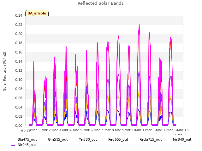Click the Reflected Solar Bands chart title
Image resolution: width=202 pixels, height=151 pixels.
click(x=101, y=3)
